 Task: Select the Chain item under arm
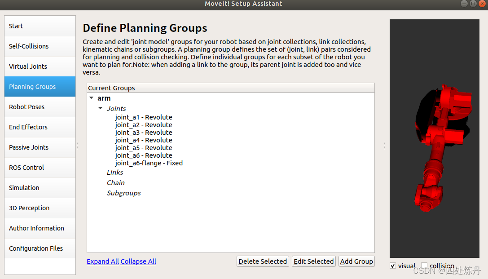116,183
